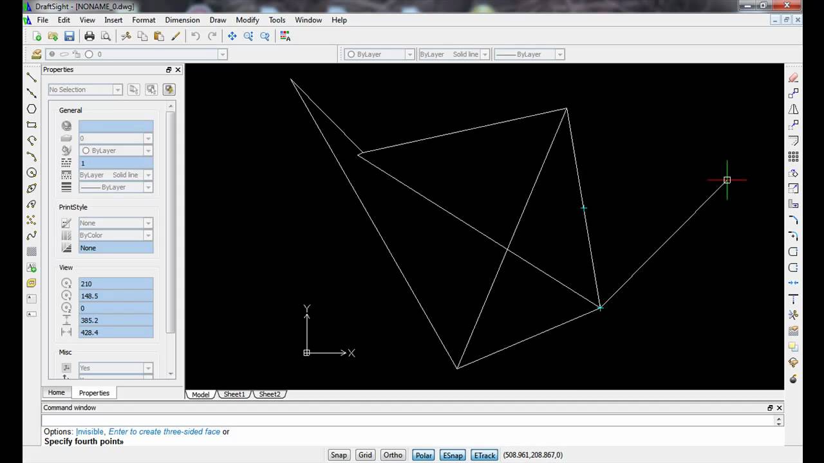The height and width of the screenshot is (463, 824).
Task: Select the Line draw tool
Action: point(32,77)
